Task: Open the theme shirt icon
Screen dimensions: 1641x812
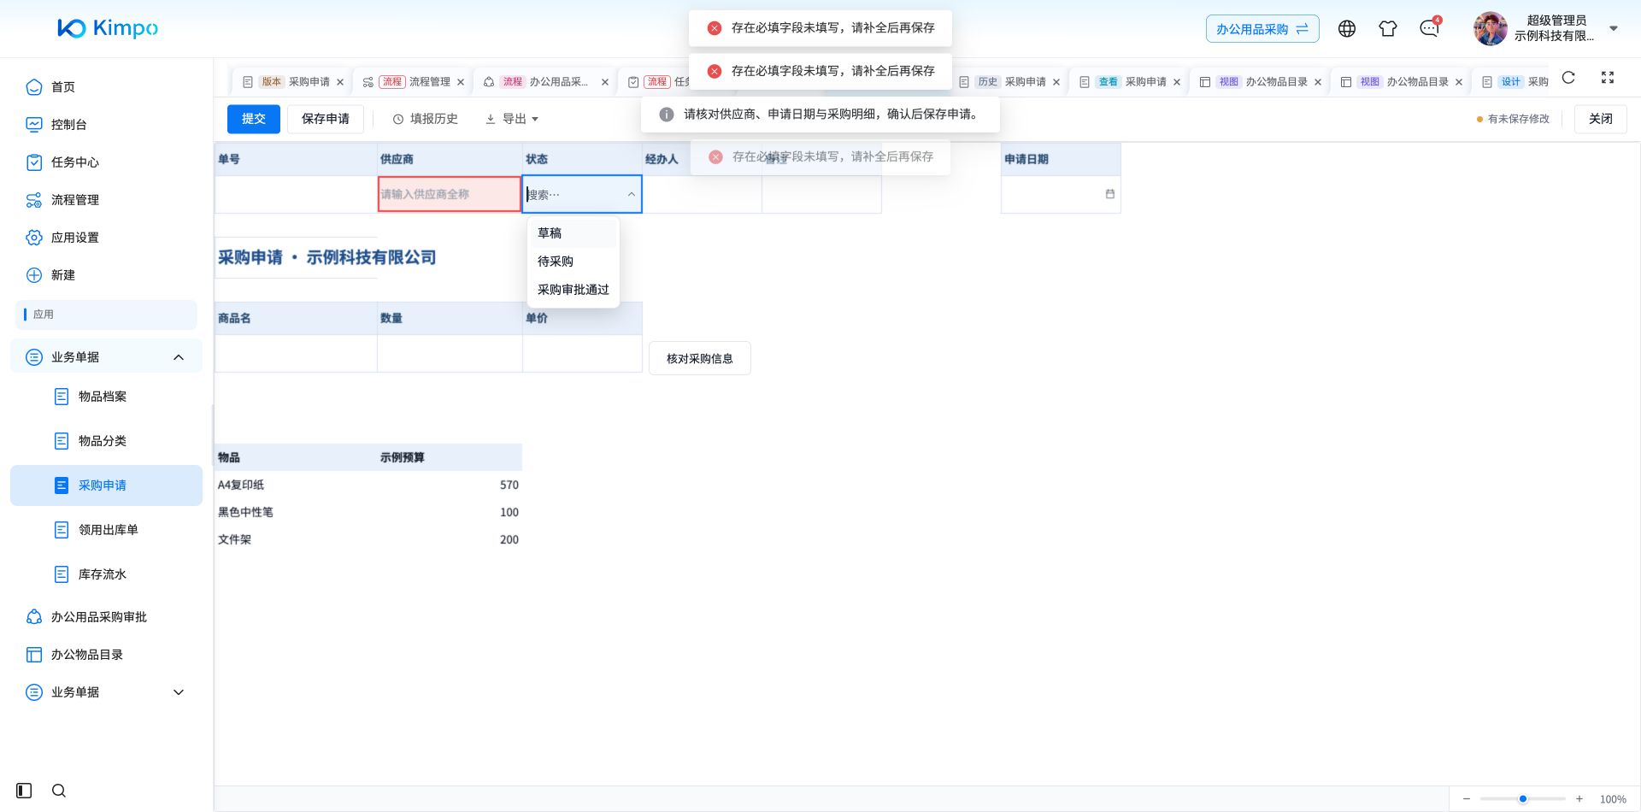Action: 1388,29
